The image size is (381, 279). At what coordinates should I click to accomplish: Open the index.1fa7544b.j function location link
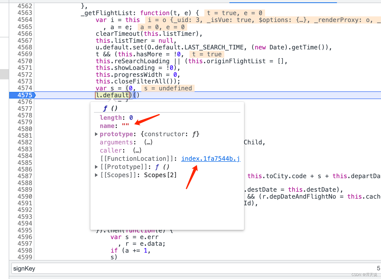[211, 159]
